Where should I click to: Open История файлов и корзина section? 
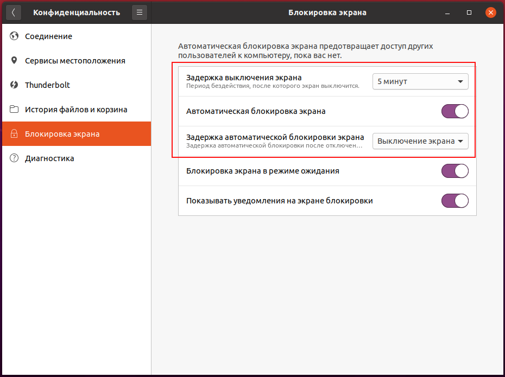pyautogui.click(x=77, y=110)
